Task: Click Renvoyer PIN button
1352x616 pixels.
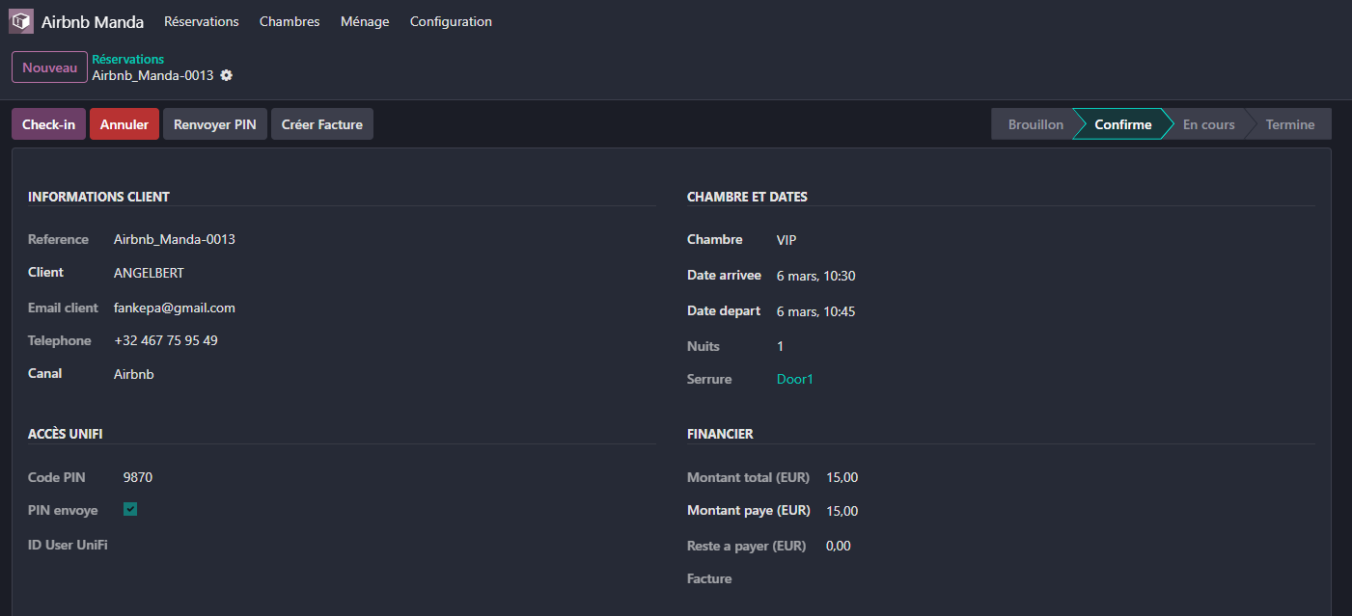Action: tap(214, 124)
